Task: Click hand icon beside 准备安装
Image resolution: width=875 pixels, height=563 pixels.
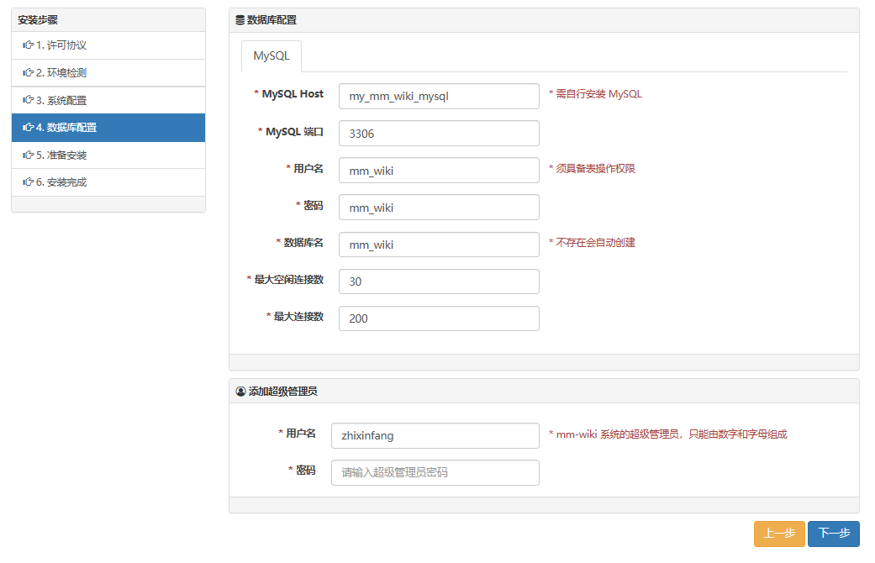Action: coord(28,155)
